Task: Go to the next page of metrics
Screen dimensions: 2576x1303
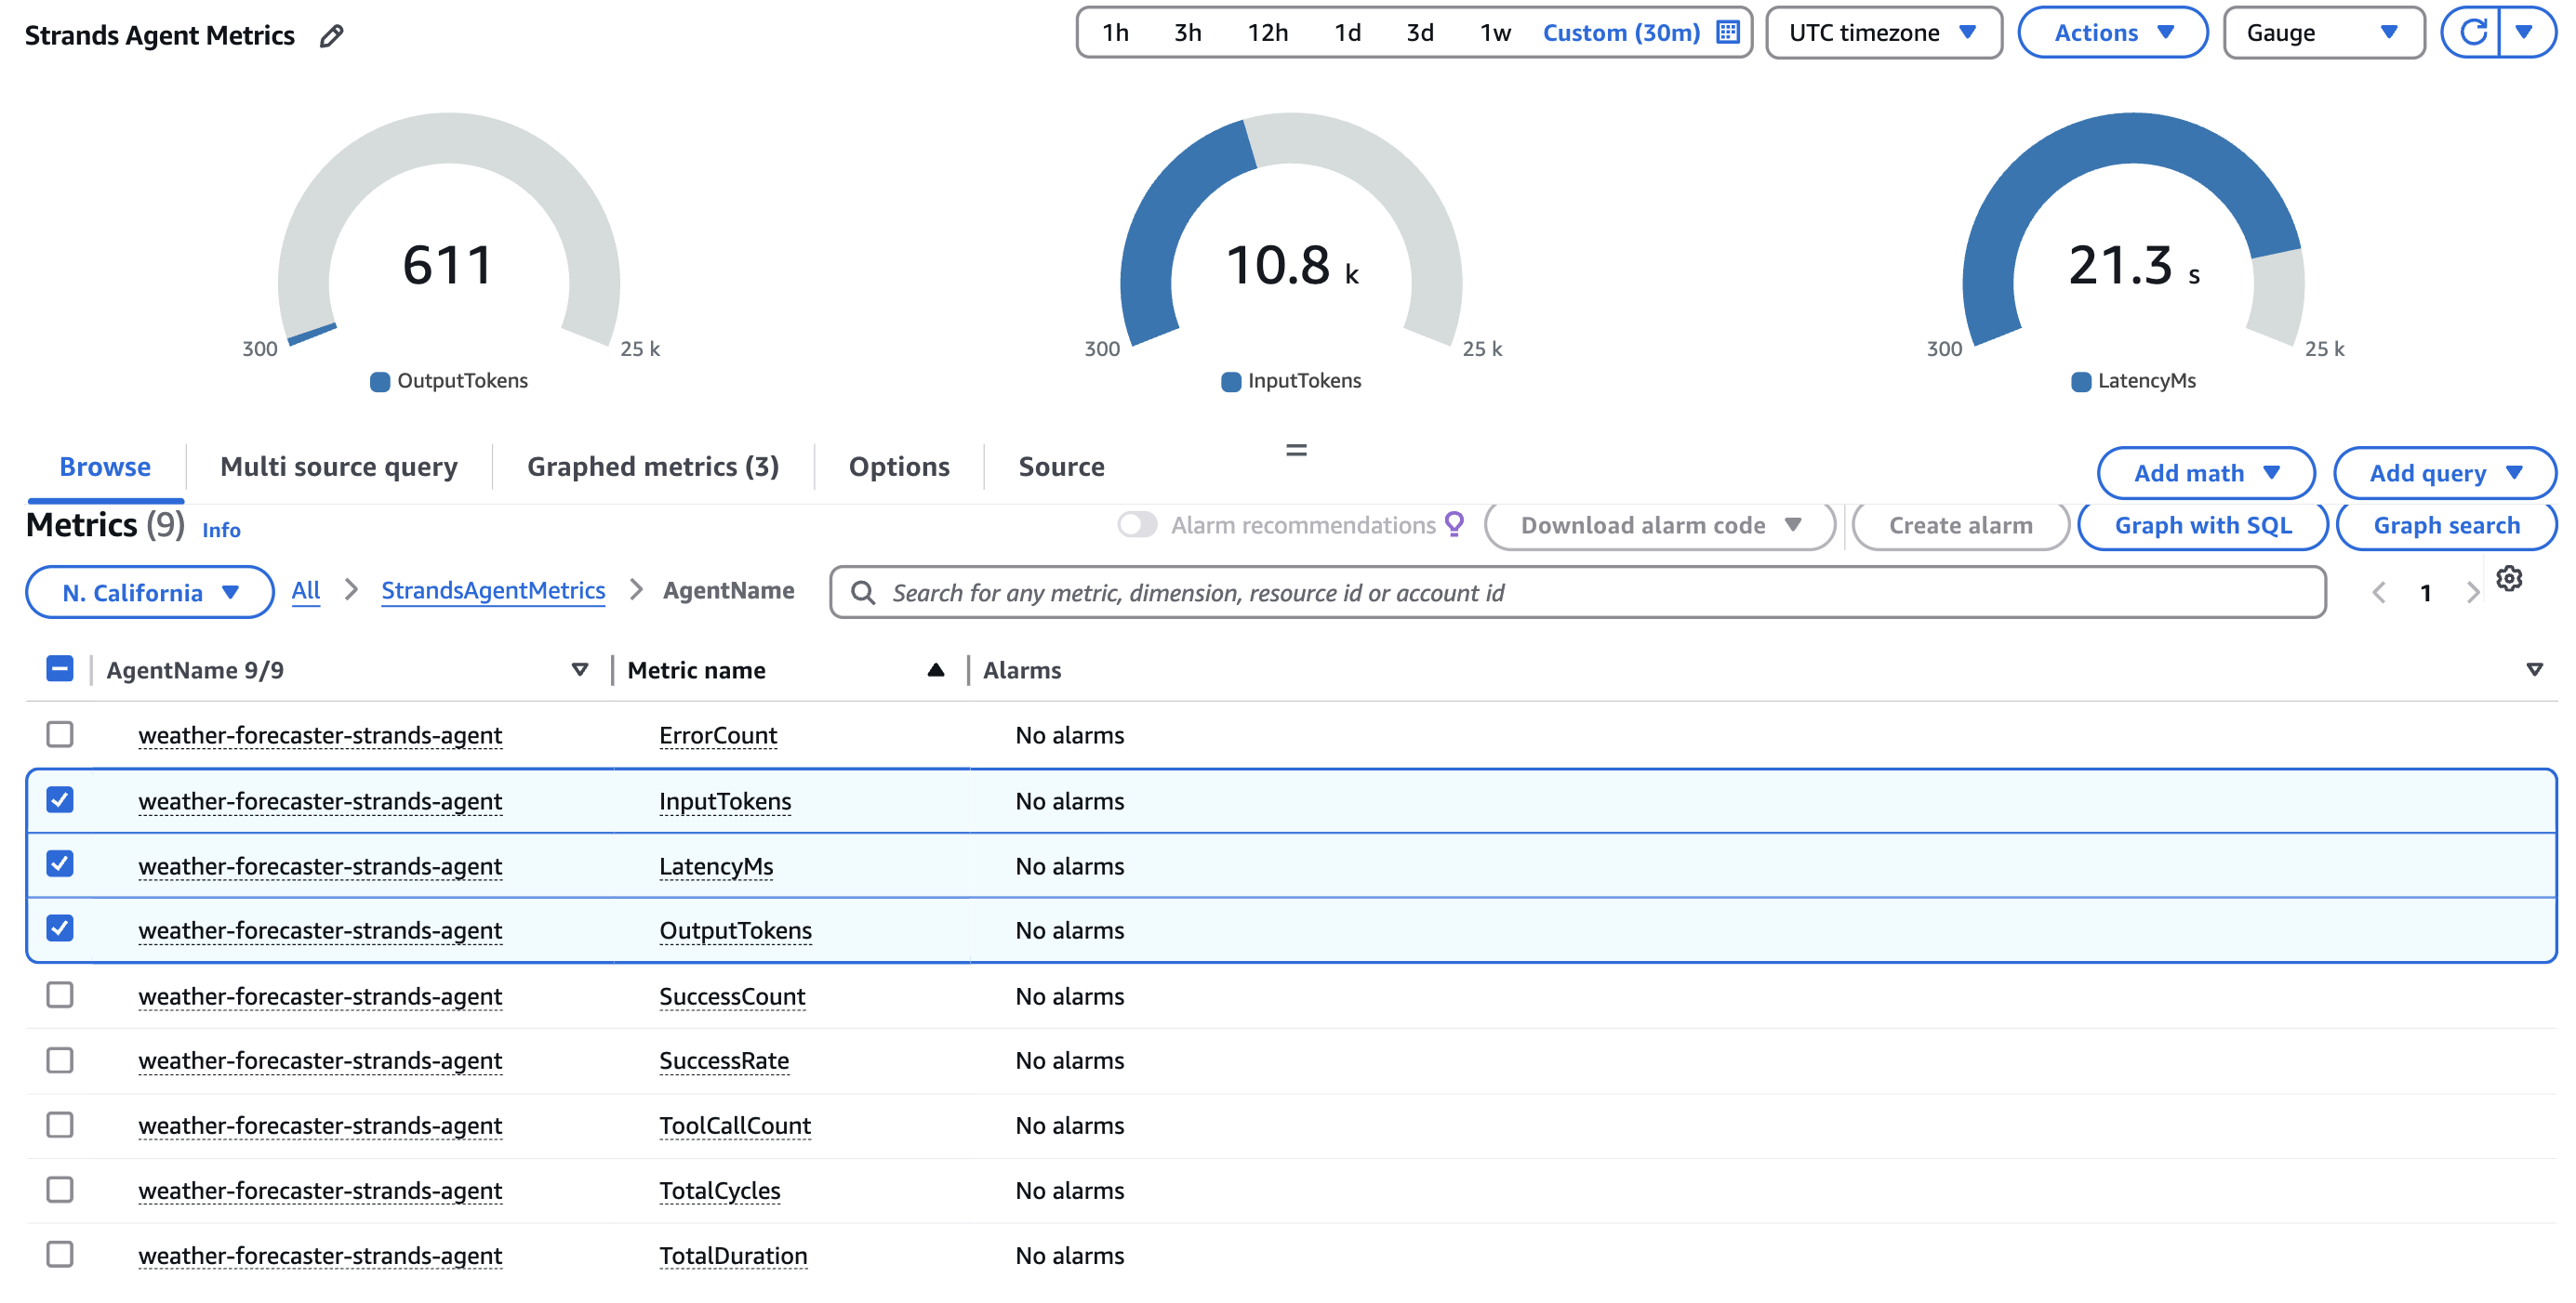Action: [x=2473, y=591]
